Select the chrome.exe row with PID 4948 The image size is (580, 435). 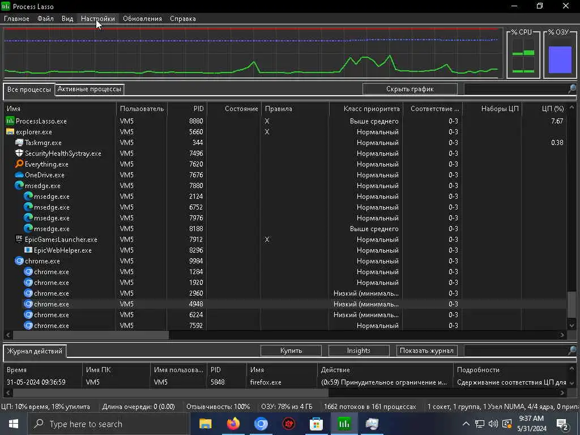coord(285,304)
